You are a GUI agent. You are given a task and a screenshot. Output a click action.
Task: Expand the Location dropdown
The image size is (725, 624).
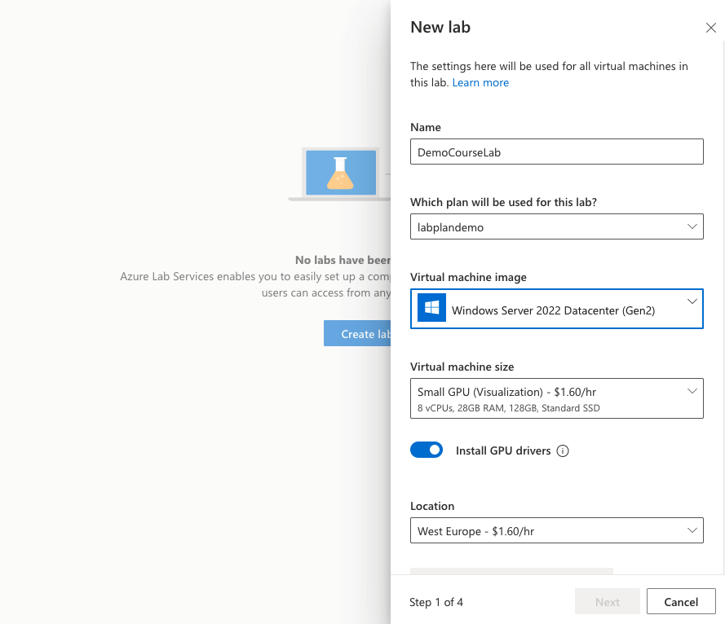[557, 530]
